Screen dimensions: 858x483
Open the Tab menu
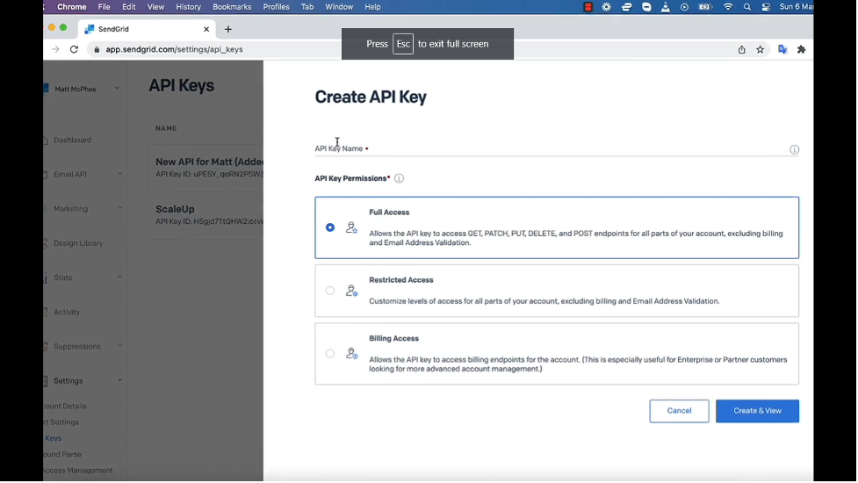tap(307, 6)
